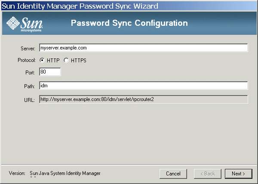Click the 'Password Sync Configuration' heading
Viewport: 258px width, 184px height.
click(129, 23)
